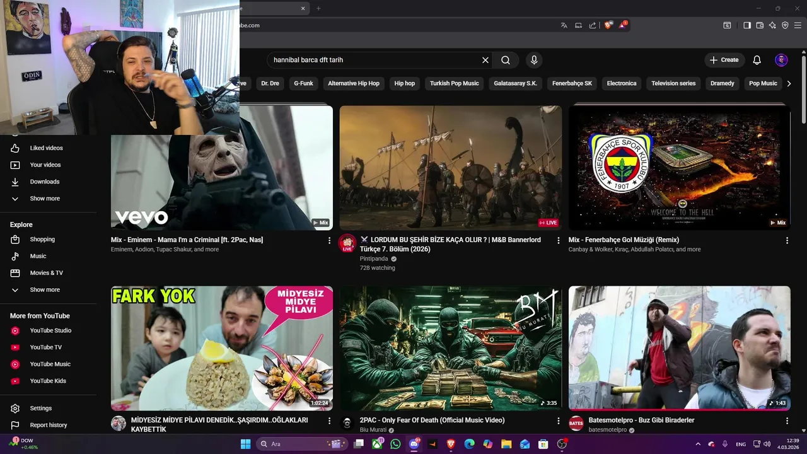Select the Dr. Dre filter chip
This screenshot has height=454, width=807.
pos(270,83)
